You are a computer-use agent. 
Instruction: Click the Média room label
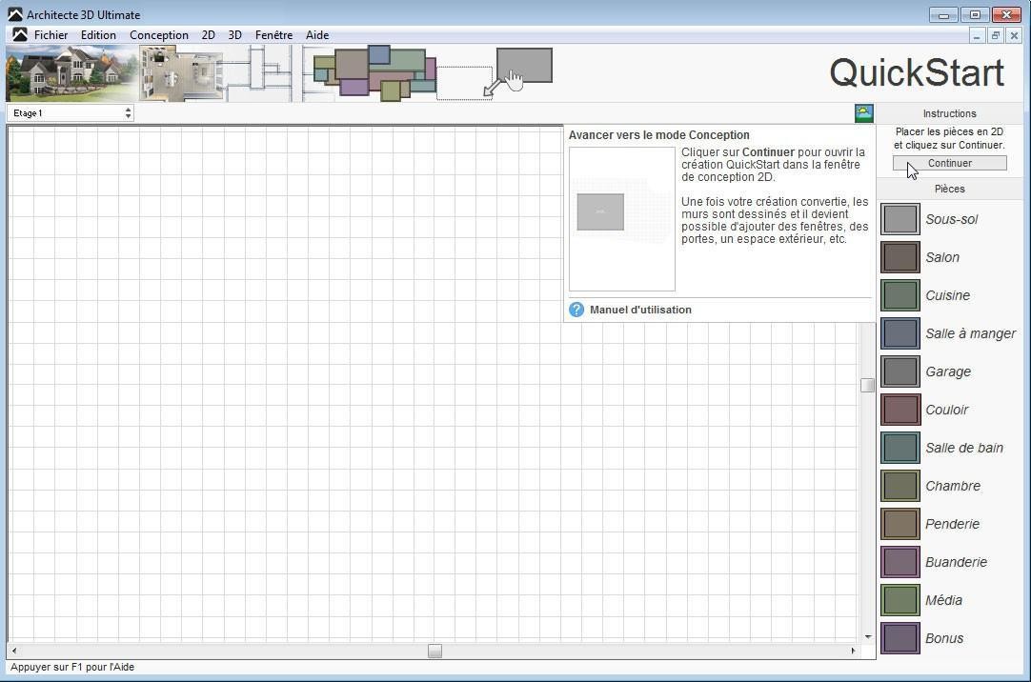943,600
